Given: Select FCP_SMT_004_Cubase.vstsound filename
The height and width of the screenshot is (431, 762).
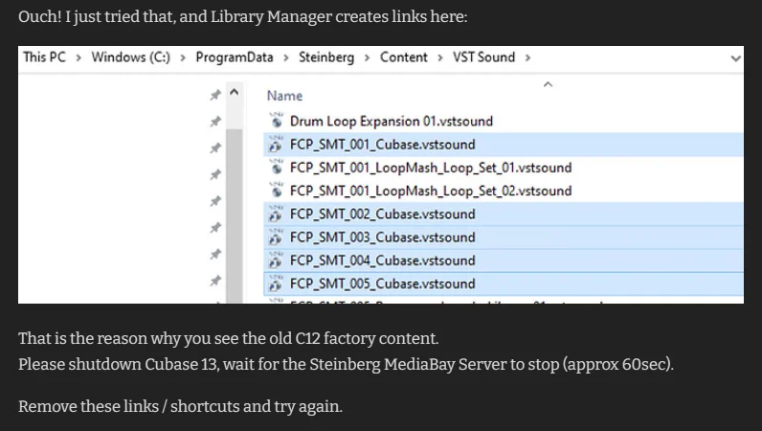Looking at the screenshot, I should pyautogui.click(x=383, y=261).
